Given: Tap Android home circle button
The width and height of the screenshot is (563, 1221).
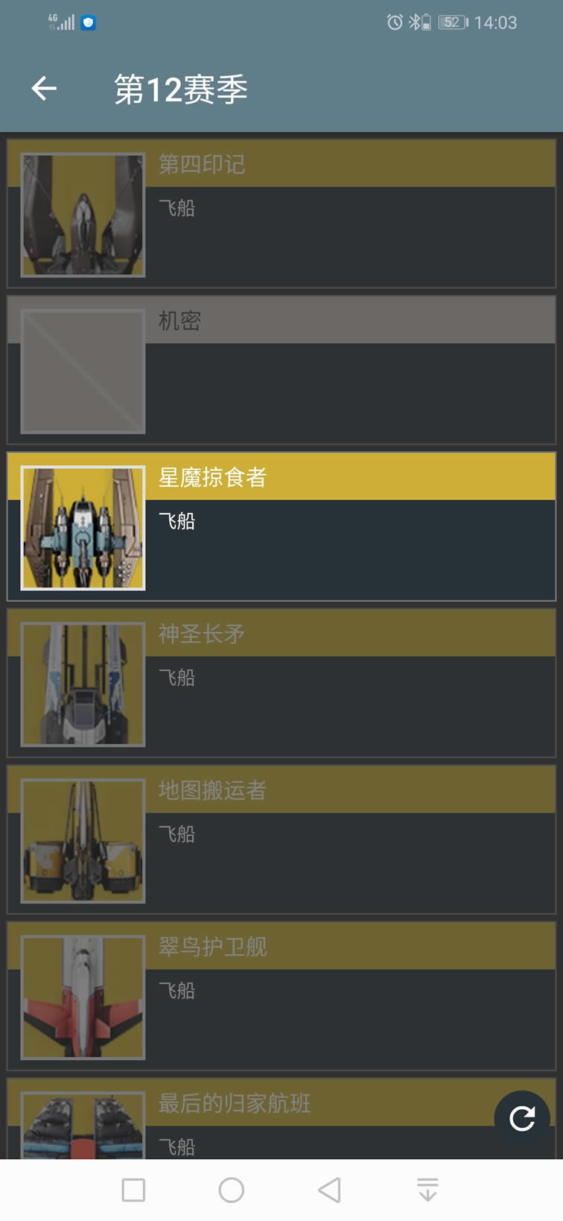Looking at the screenshot, I should click(x=232, y=1190).
